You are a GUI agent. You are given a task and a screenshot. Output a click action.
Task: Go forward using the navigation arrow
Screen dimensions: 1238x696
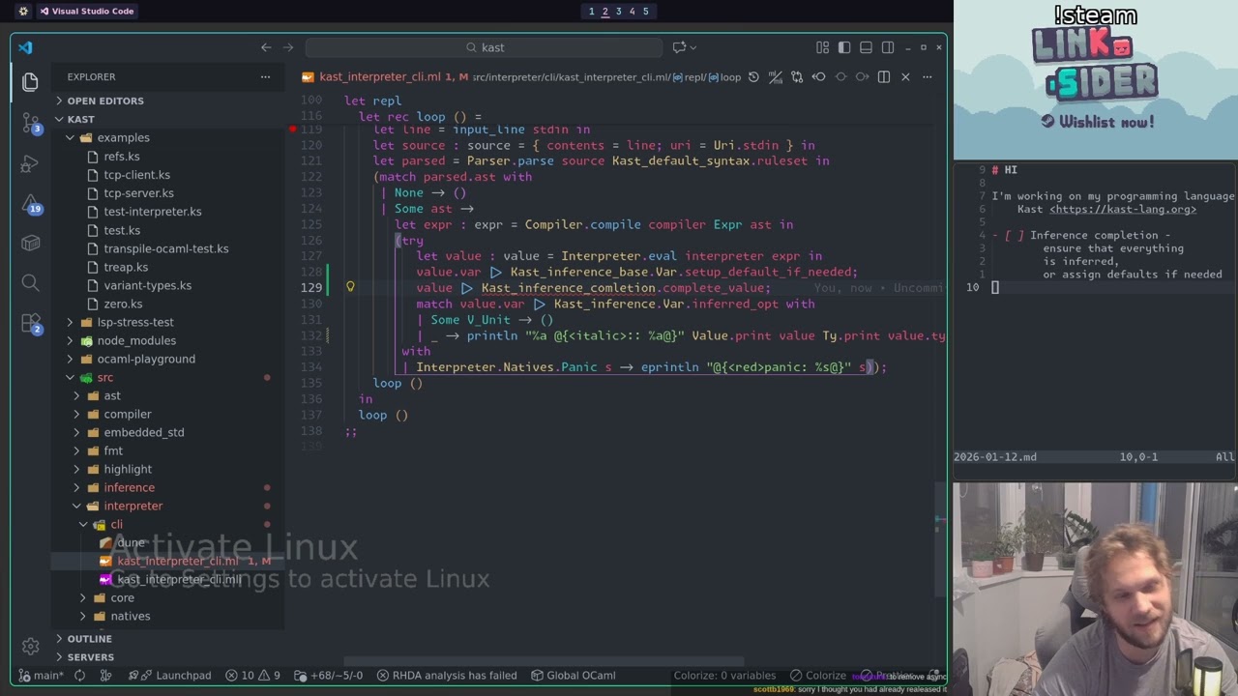tap(288, 47)
